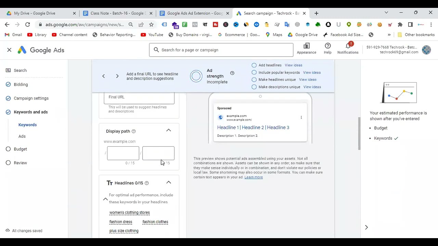Screen dimensions: 438x246
Task: Collapse the Display path section
Action: pyautogui.click(x=169, y=130)
